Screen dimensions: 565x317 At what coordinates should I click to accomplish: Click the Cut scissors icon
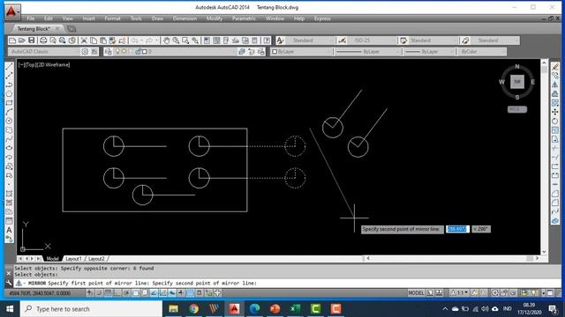[x=84, y=41]
